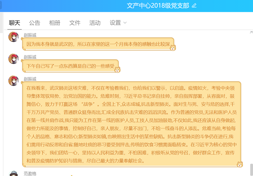Select the 活动 activity tab
The height and width of the screenshot is (176, 253).
95,23
